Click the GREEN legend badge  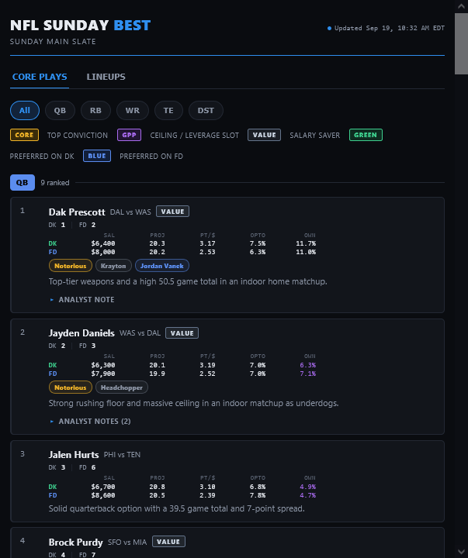click(x=366, y=135)
